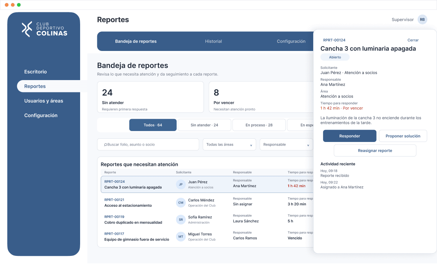The height and width of the screenshot is (273, 437).
Task: Open report link RPRT-00117
Action: click(x=114, y=234)
